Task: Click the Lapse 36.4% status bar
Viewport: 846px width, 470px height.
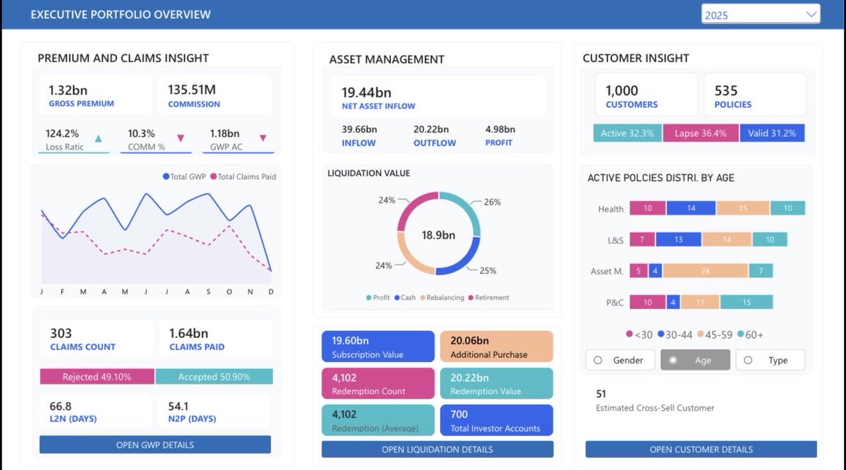Action: point(701,133)
